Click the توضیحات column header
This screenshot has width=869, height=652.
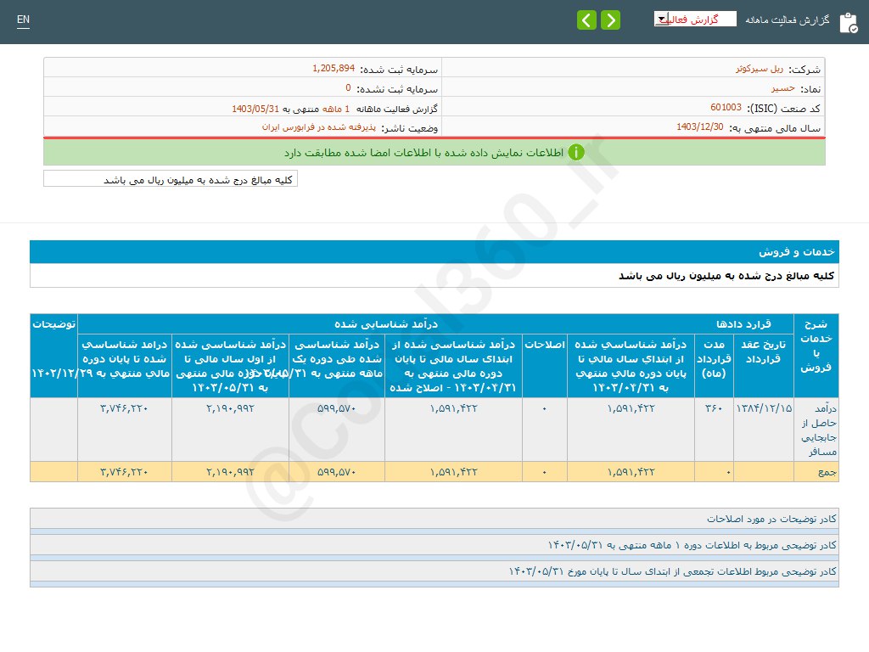tap(53, 324)
